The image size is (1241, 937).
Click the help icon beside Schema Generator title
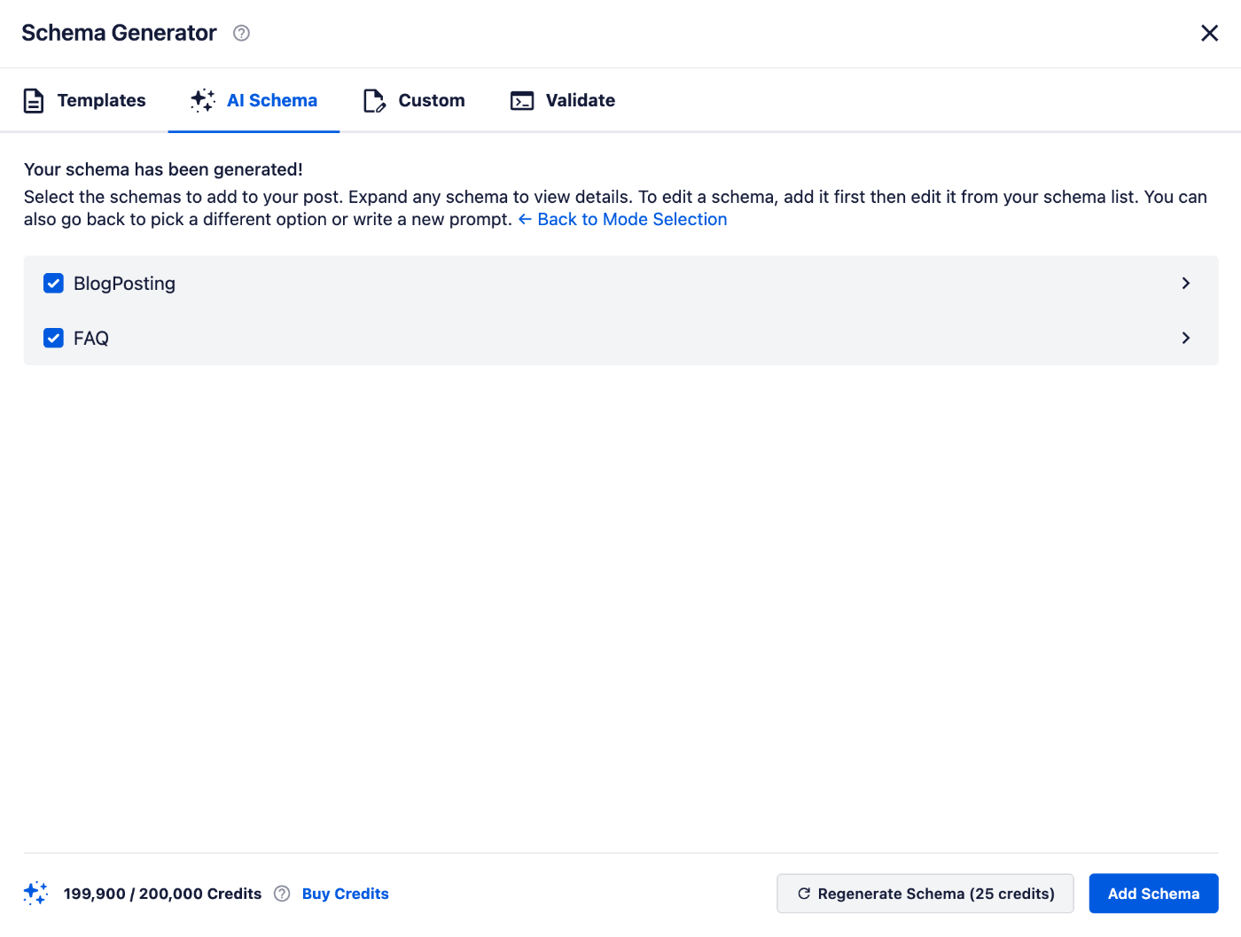tap(241, 33)
